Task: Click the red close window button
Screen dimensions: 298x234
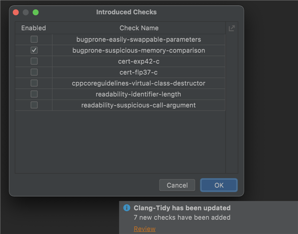Action: [x=16, y=12]
